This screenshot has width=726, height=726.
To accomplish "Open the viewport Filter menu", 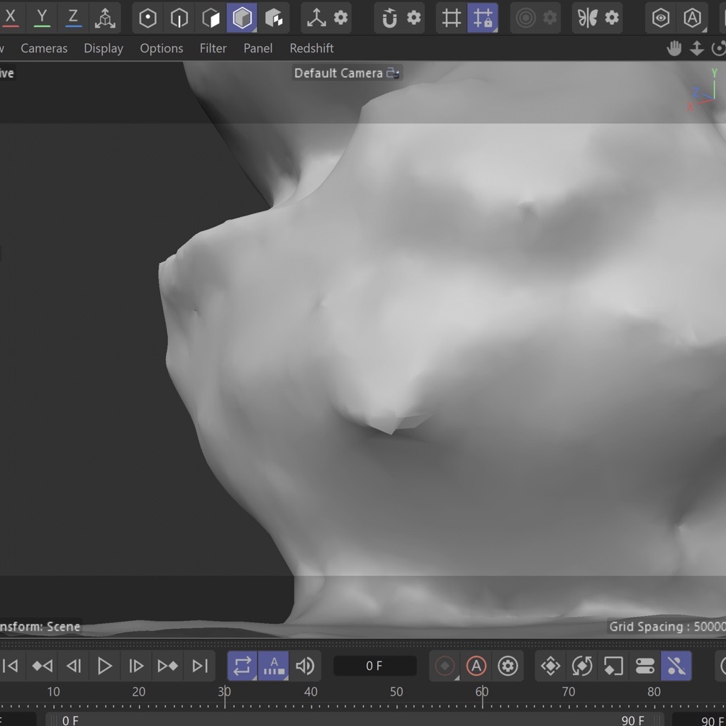I will click(x=213, y=48).
